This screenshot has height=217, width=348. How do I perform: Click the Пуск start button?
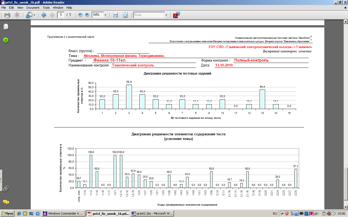[x=7, y=213]
